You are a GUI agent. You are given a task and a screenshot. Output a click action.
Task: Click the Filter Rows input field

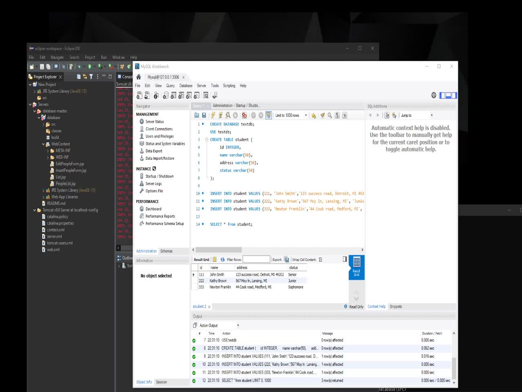[x=257, y=259]
